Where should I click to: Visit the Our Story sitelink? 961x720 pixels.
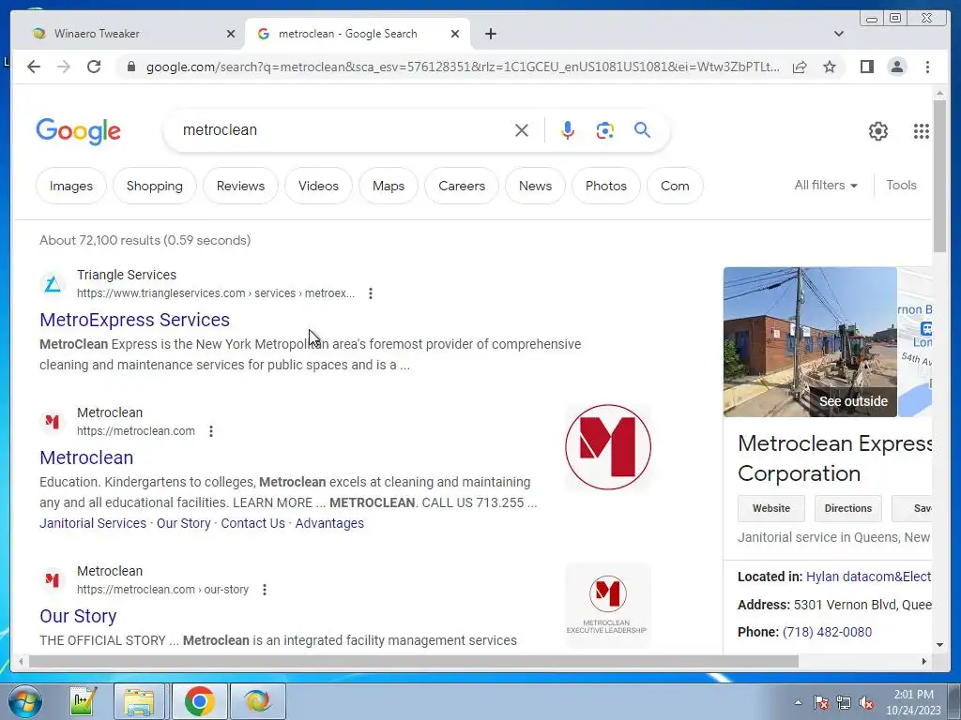pyautogui.click(x=183, y=523)
